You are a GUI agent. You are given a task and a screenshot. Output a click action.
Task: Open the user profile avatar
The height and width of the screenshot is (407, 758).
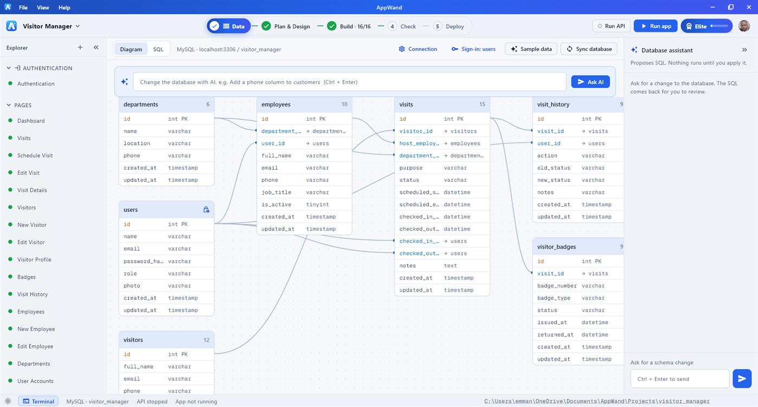tap(744, 26)
